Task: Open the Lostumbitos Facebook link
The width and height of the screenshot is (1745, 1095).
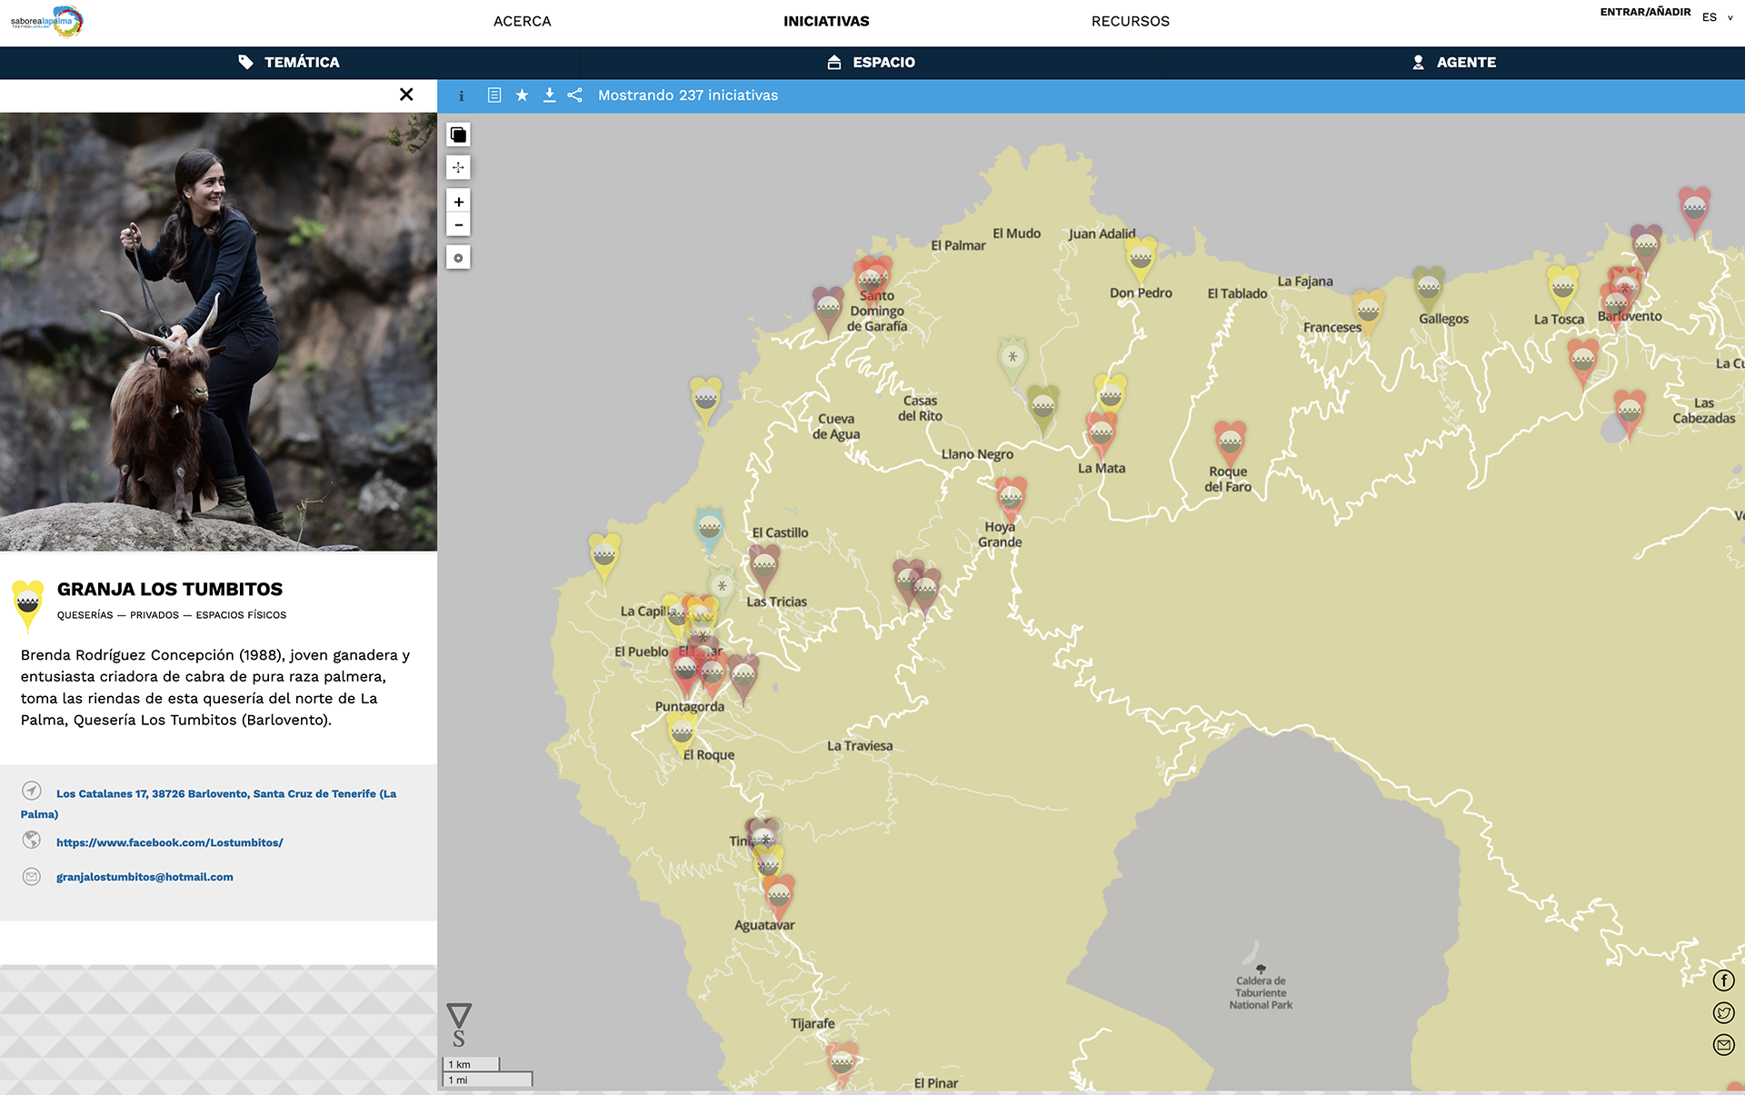Action: [169, 842]
